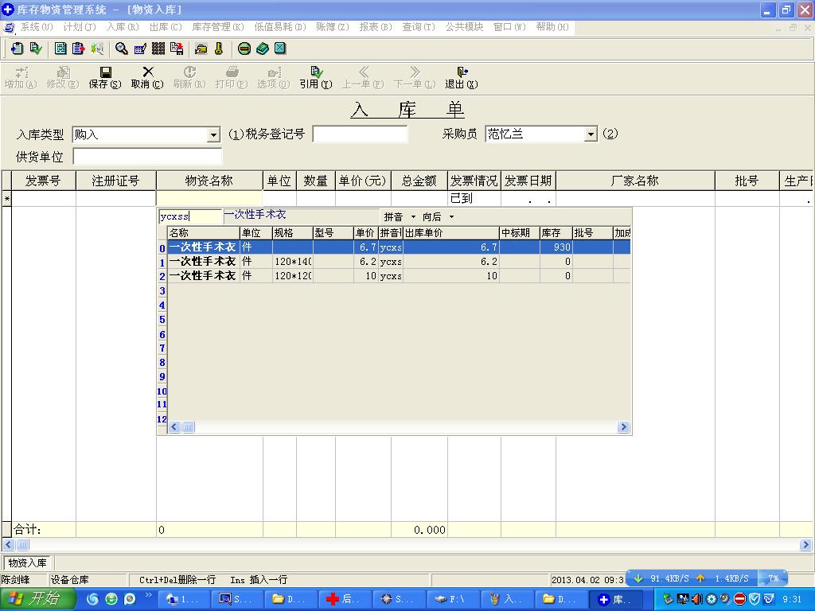Select row 1 一次性手术衣 priced 6.2
The width and height of the screenshot is (815, 611).
coord(400,261)
